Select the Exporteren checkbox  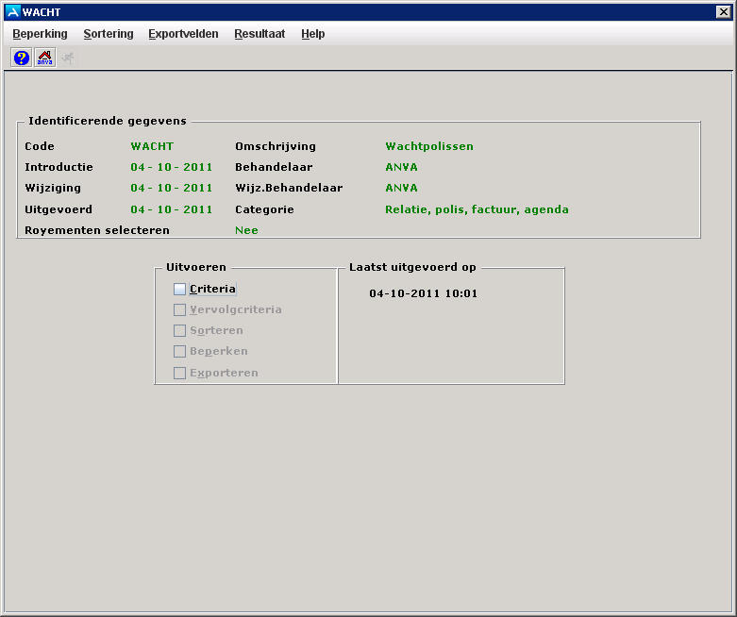point(180,374)
